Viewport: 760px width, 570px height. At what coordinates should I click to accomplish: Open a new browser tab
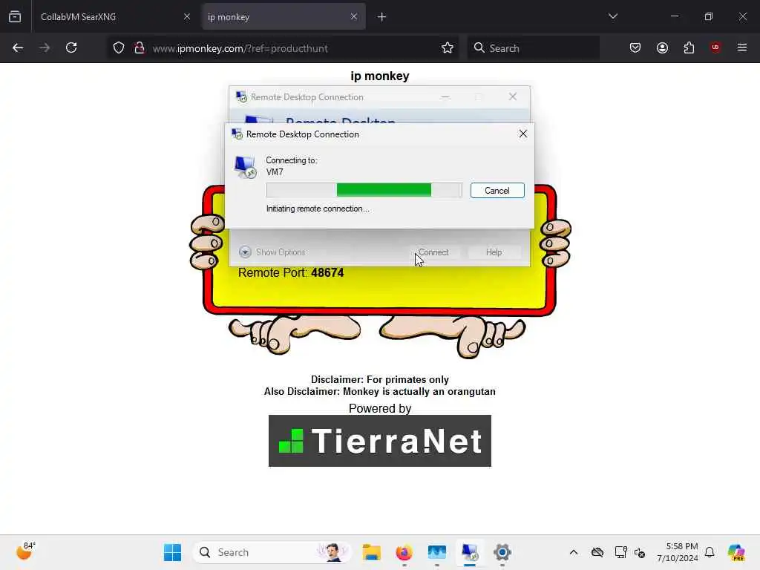click(x=382, y=17)
